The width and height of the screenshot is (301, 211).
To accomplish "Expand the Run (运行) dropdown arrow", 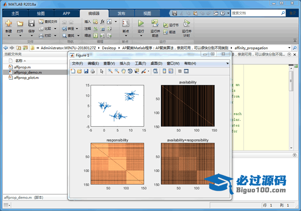I will (141, 36).
